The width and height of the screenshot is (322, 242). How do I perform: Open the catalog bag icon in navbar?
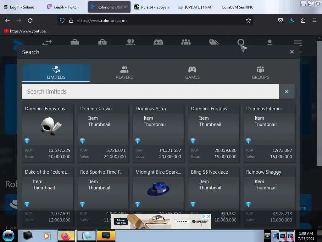pos(75,42)
